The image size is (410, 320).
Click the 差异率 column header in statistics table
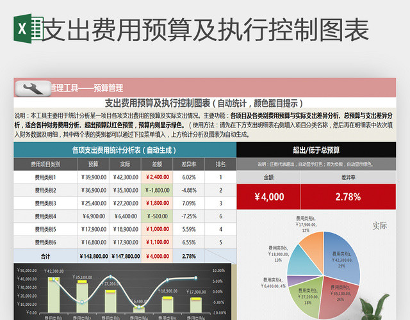[x=189, y=164]
